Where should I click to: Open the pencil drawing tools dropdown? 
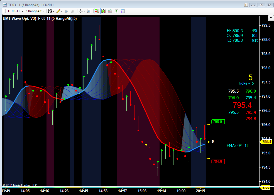[59, 11]
